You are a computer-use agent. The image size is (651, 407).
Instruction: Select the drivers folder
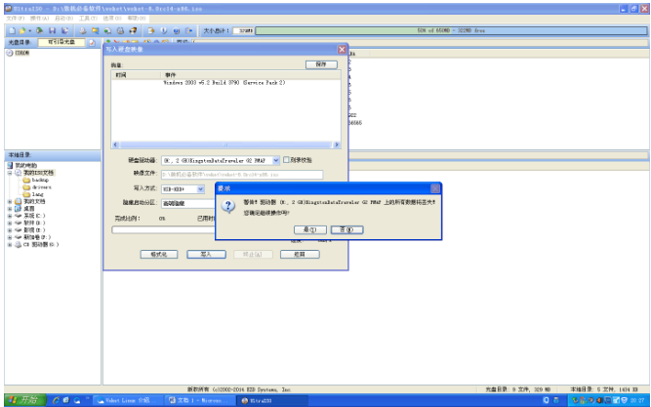[x=37, y=187]
